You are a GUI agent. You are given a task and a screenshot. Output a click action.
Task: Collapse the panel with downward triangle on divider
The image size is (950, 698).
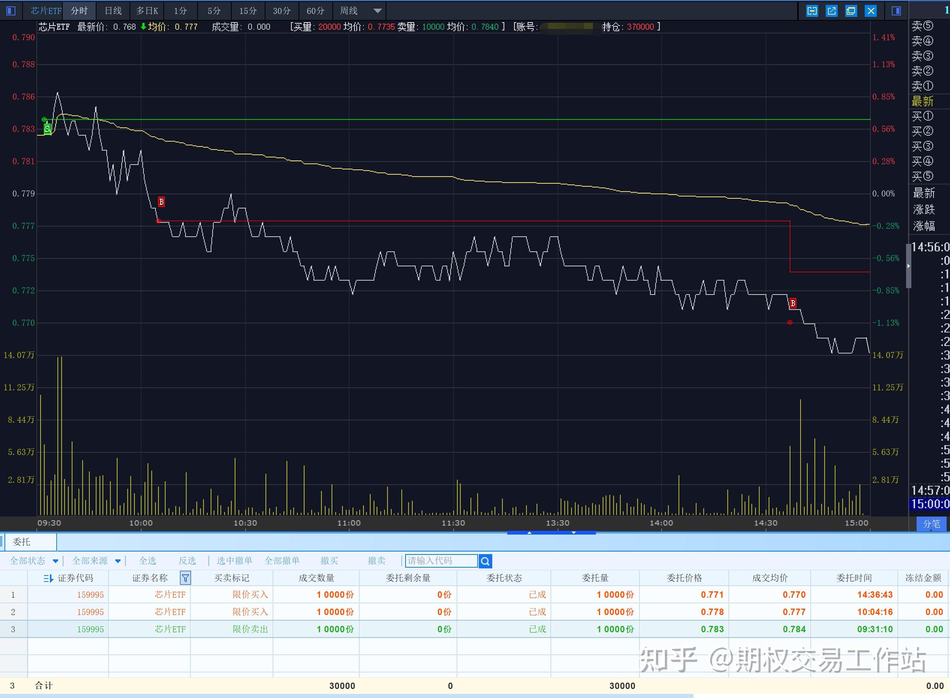pos(573,533)
